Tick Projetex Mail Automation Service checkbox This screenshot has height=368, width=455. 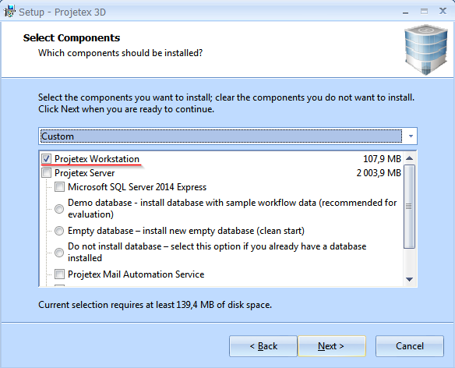click(x=59, y=274)
